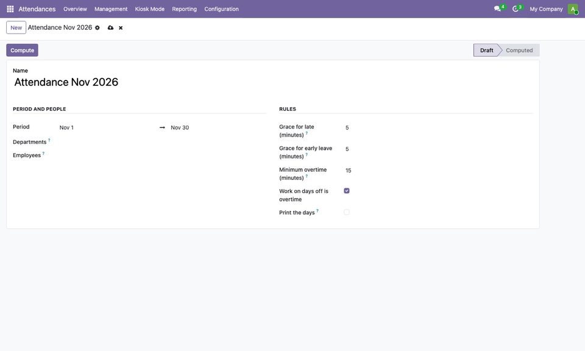
Task: Edit the Name field Attendance Nov 2026
Action: [x=273, y=82]
